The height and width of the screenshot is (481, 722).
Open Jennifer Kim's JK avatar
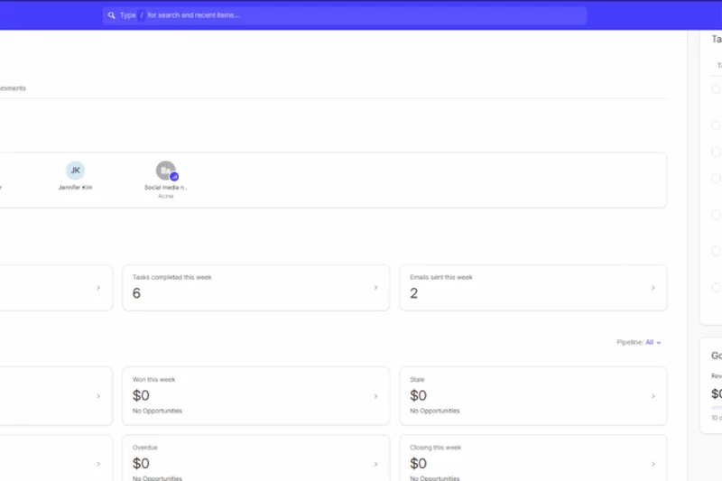[75, 171]
